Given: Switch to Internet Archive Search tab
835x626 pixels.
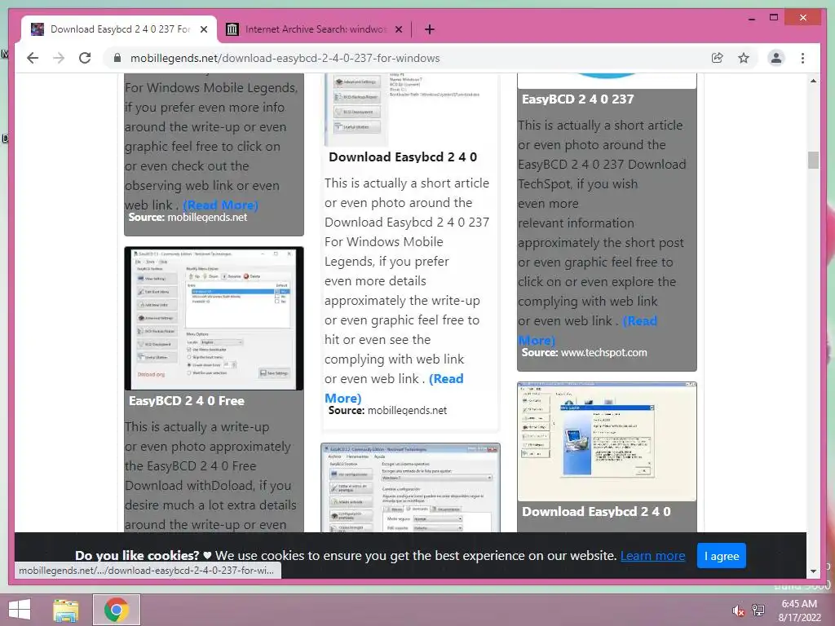Looking at the screenshot, I should (314, 29).
